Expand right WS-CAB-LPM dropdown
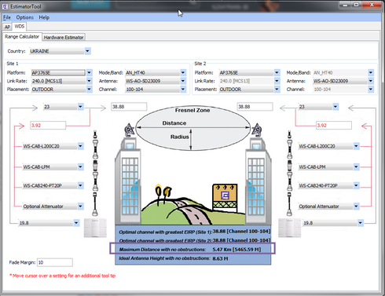The height and width of the screenshot is (296, 385). (356, 166)
